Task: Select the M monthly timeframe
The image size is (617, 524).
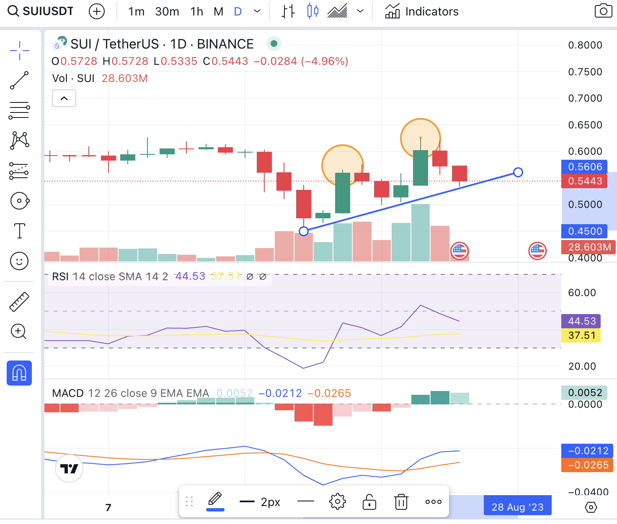Action: (x=218, y=11)
